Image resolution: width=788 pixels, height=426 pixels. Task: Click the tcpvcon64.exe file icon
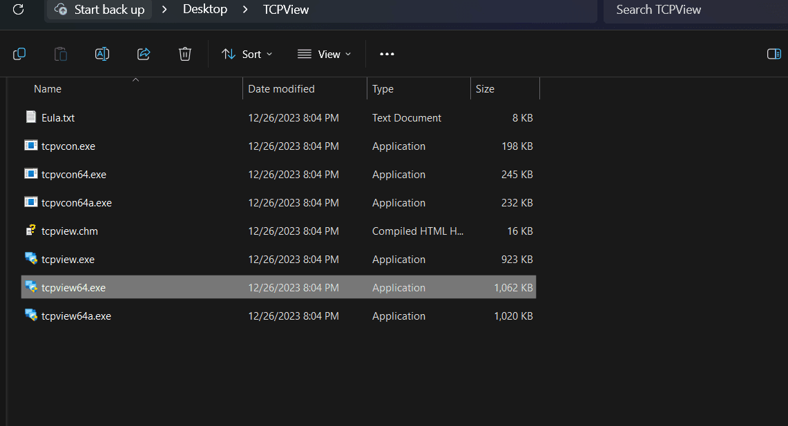(30, 174)
